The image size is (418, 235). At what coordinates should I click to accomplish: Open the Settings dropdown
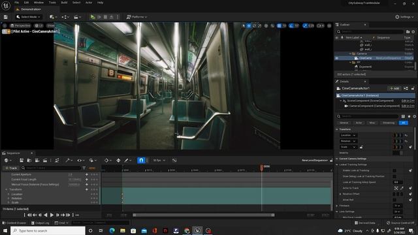click(x=404, y=17)
